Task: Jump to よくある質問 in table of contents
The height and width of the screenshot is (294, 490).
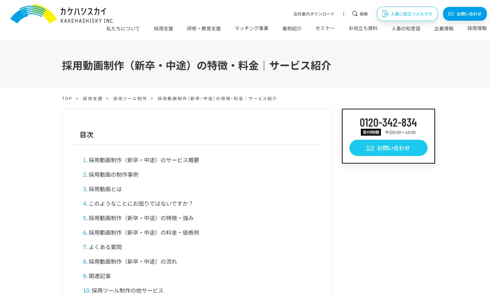Action: (x=105, y=247)
